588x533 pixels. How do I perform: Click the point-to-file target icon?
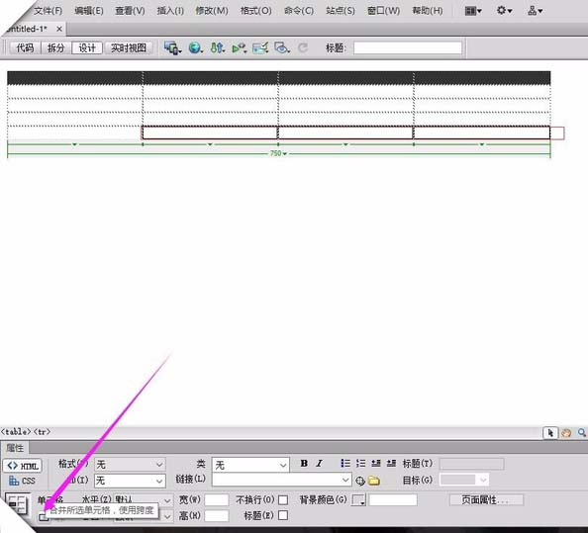[360, 481]
